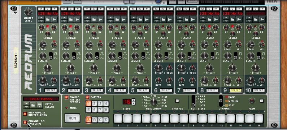Increase steps count with up arrow

[x=134, y=100]
